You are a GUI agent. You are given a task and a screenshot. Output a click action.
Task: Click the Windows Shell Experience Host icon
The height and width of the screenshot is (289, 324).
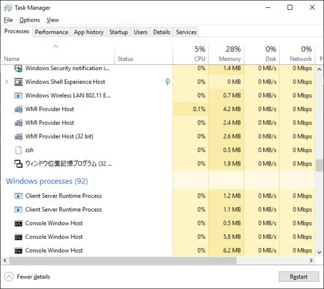pos(18,82)
